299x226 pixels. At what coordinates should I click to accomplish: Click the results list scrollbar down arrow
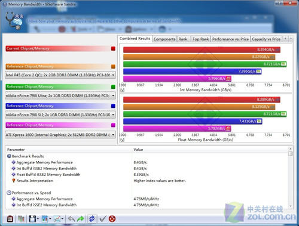291,206
